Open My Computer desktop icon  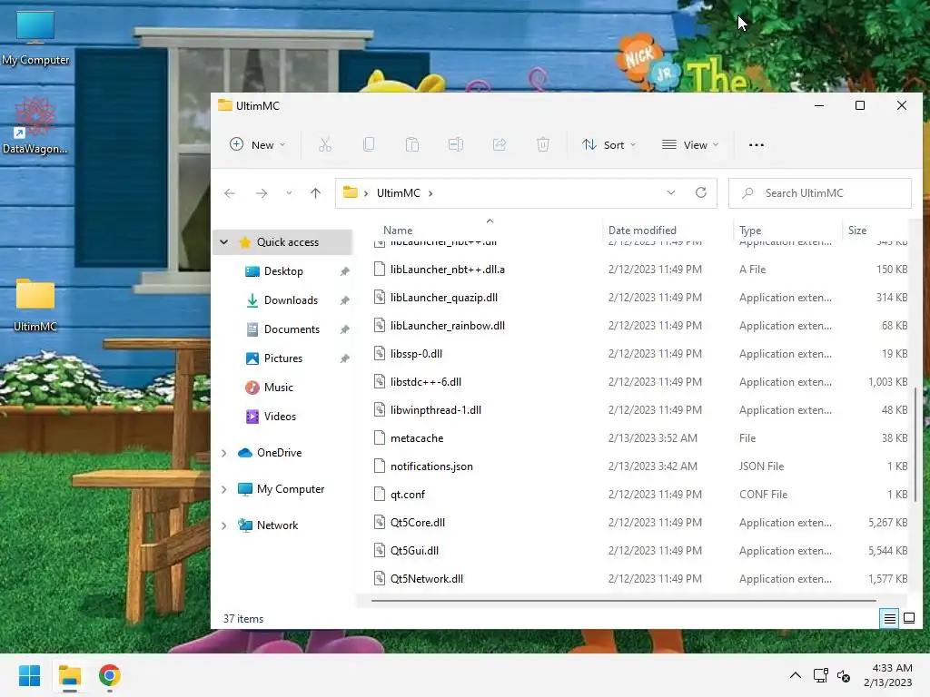point(35,39)
